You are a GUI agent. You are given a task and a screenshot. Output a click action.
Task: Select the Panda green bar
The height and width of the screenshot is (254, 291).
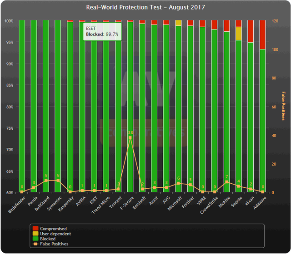pos(34,106)
